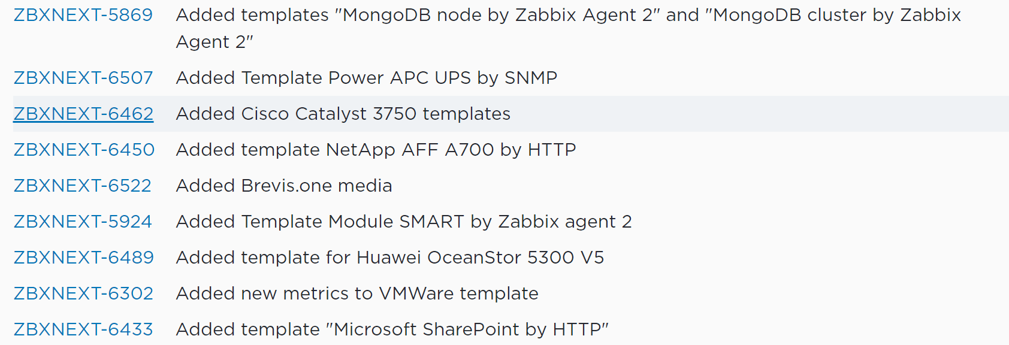The image size is (1009, 345).
Task: Select the NetApp AFF A700 entry text
Action: pos(375,149)
